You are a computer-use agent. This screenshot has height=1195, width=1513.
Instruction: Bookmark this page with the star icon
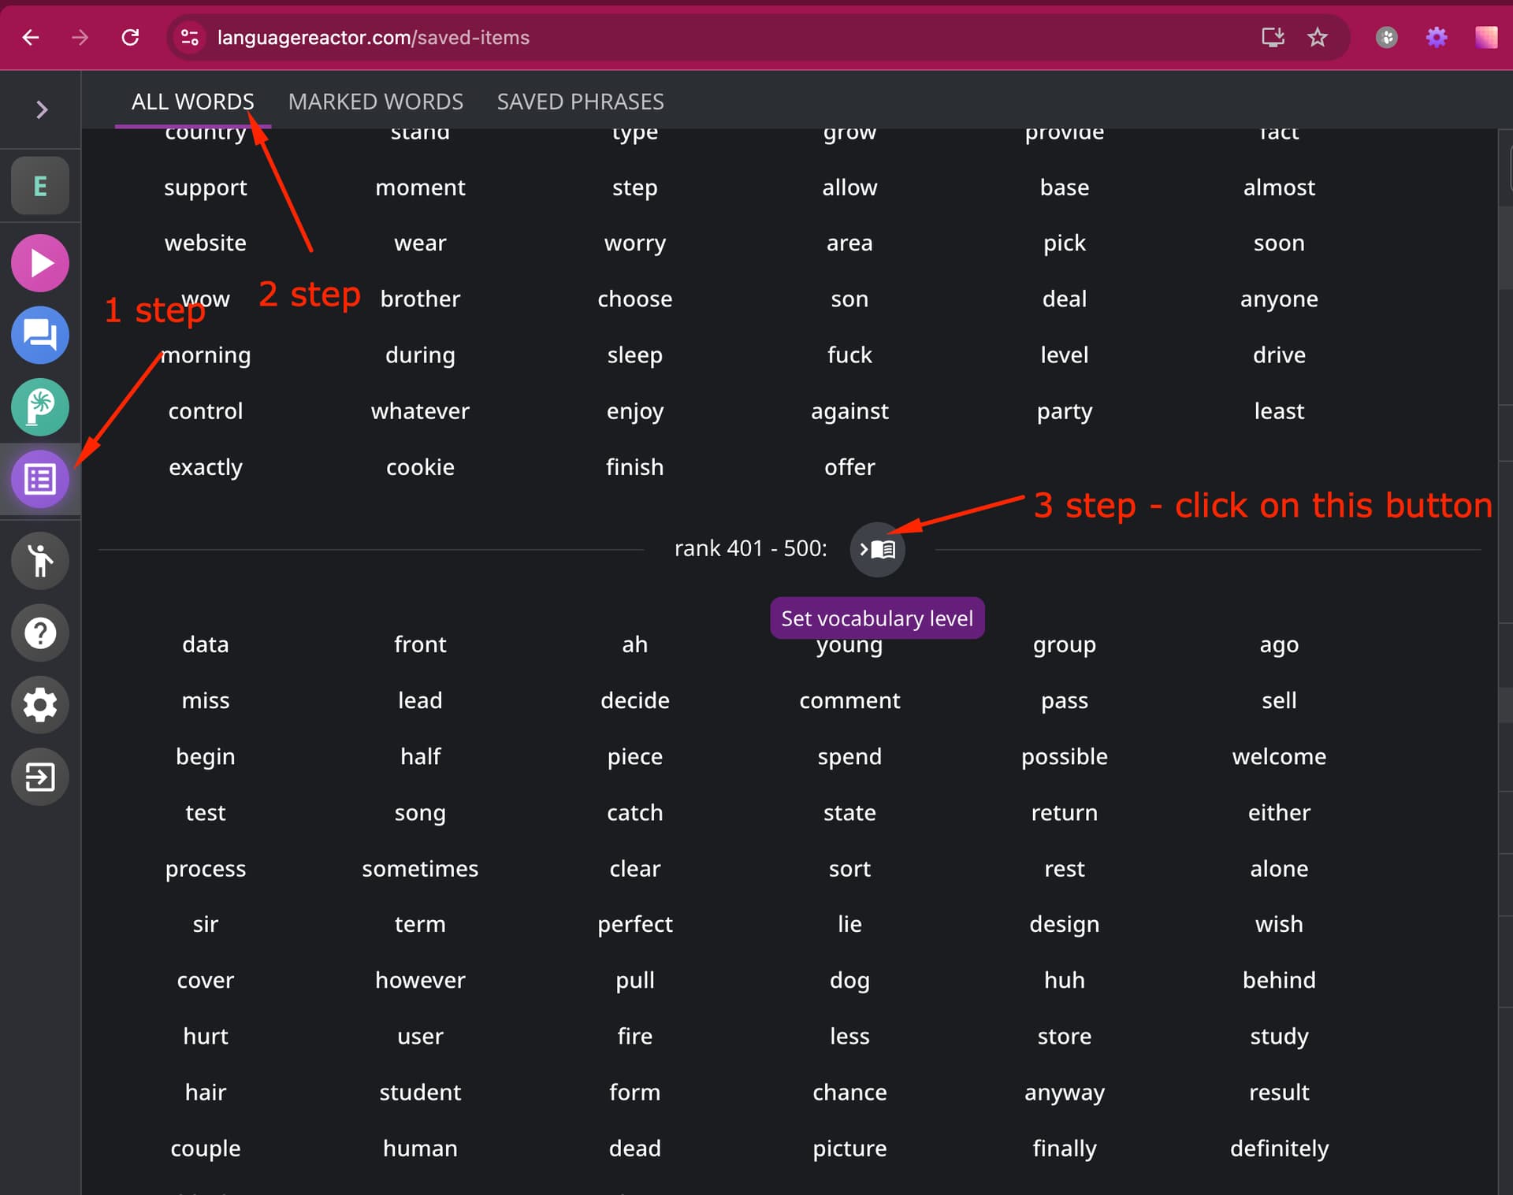[1318, 37]
